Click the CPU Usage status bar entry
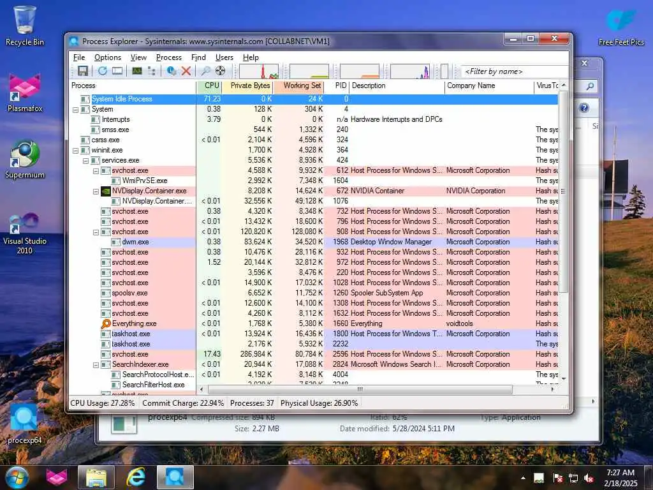 (x=103, y=403)
